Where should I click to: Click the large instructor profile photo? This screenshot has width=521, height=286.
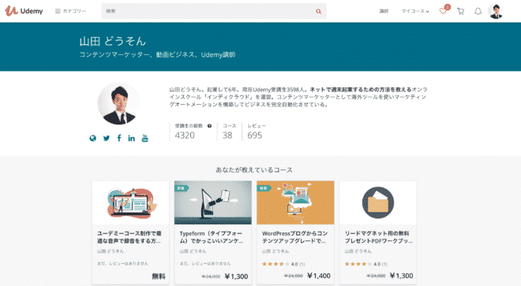click(x=118, y=103)
